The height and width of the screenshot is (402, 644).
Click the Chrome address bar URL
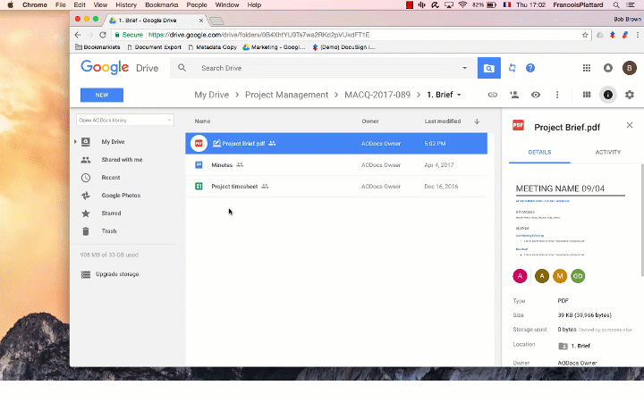(x=258, y=35)
